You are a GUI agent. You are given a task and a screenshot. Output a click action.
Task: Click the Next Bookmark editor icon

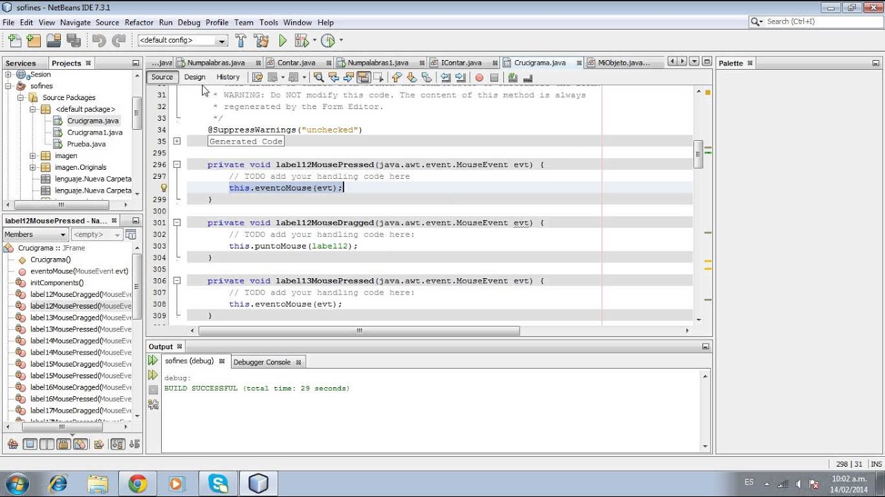[411, 77]
